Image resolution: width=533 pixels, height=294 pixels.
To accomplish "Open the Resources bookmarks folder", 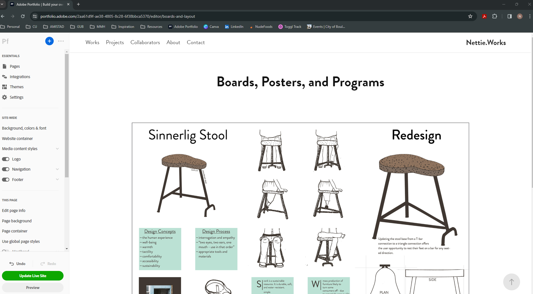I will tap(152, 27).
